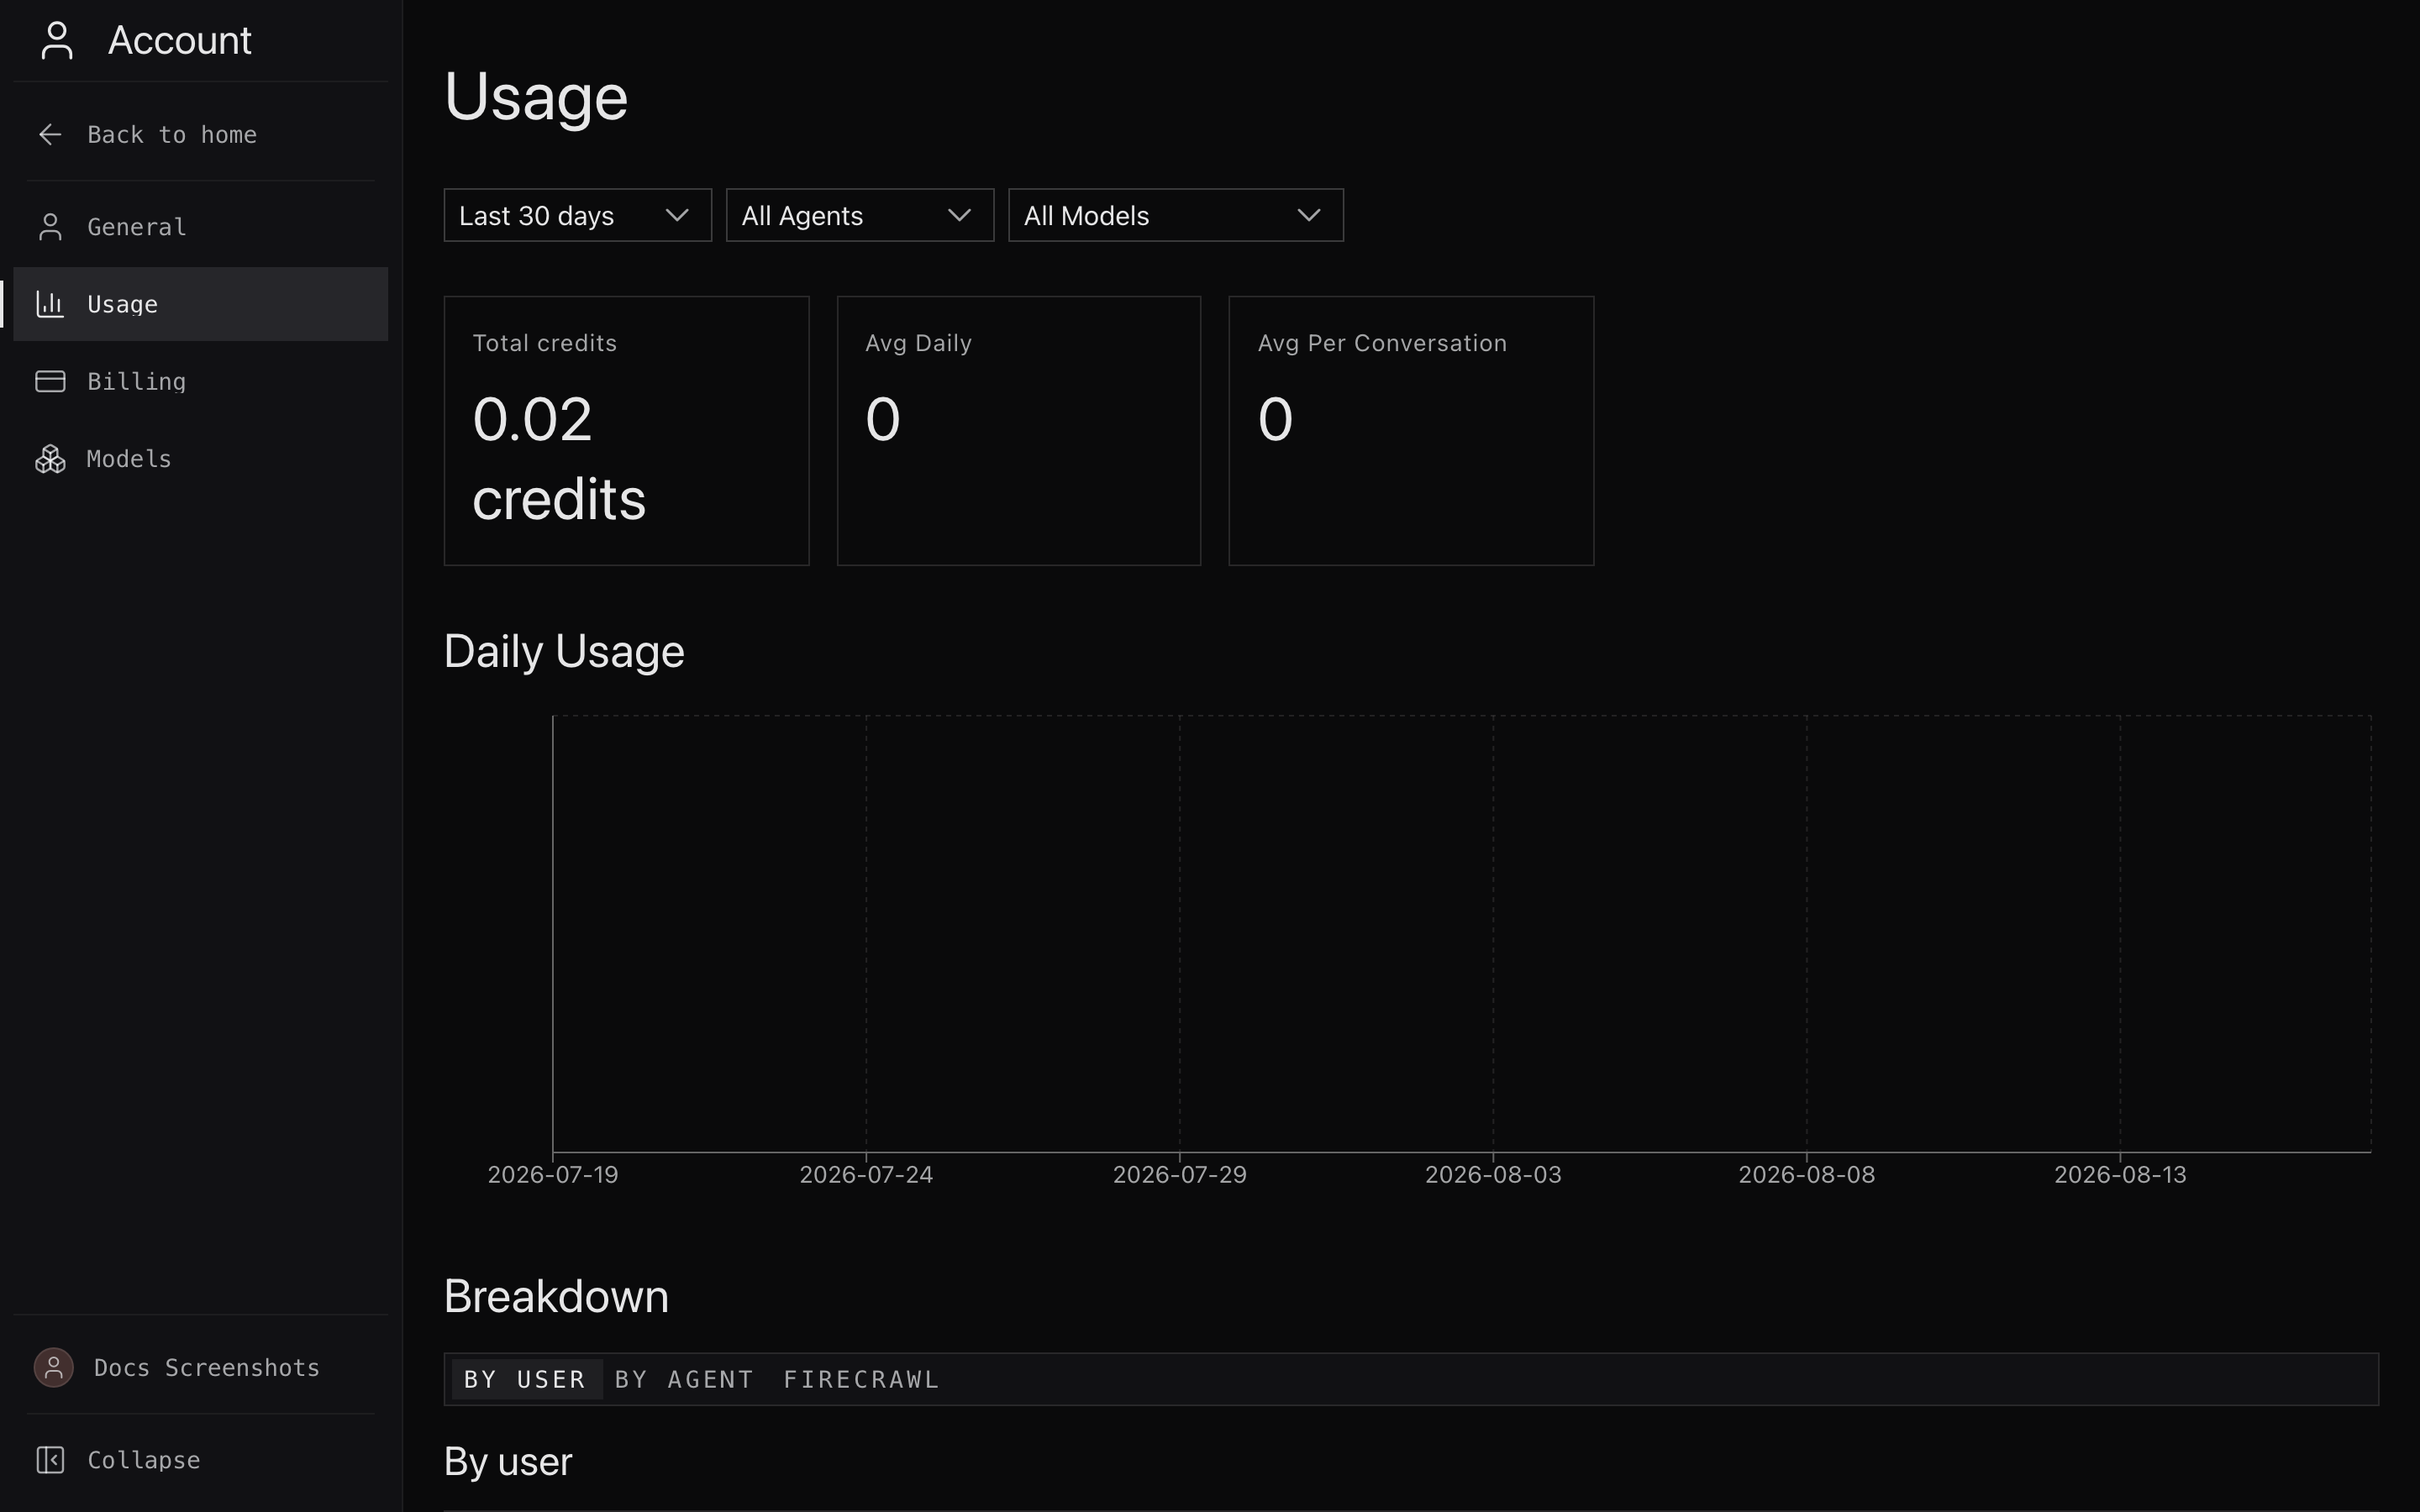Image resolution: width=2420 pixels, height=1512 pixels.
Task: Click the Avg Daily card label
Action: [918, 343]
